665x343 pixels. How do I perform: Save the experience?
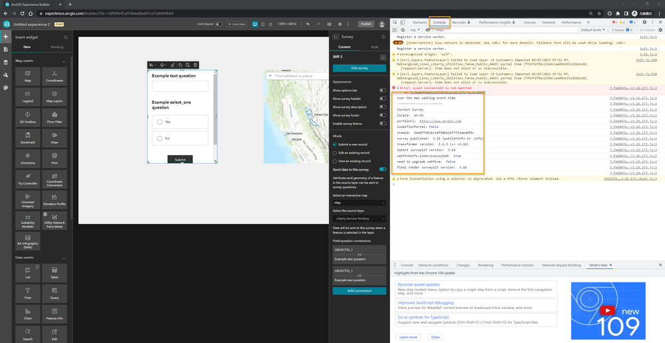328,24
